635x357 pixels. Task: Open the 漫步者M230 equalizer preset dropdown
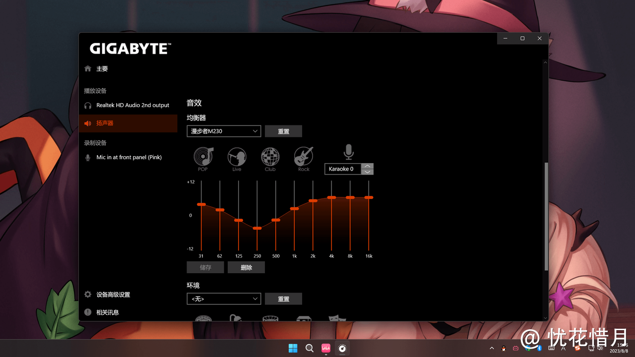[224, 131]
